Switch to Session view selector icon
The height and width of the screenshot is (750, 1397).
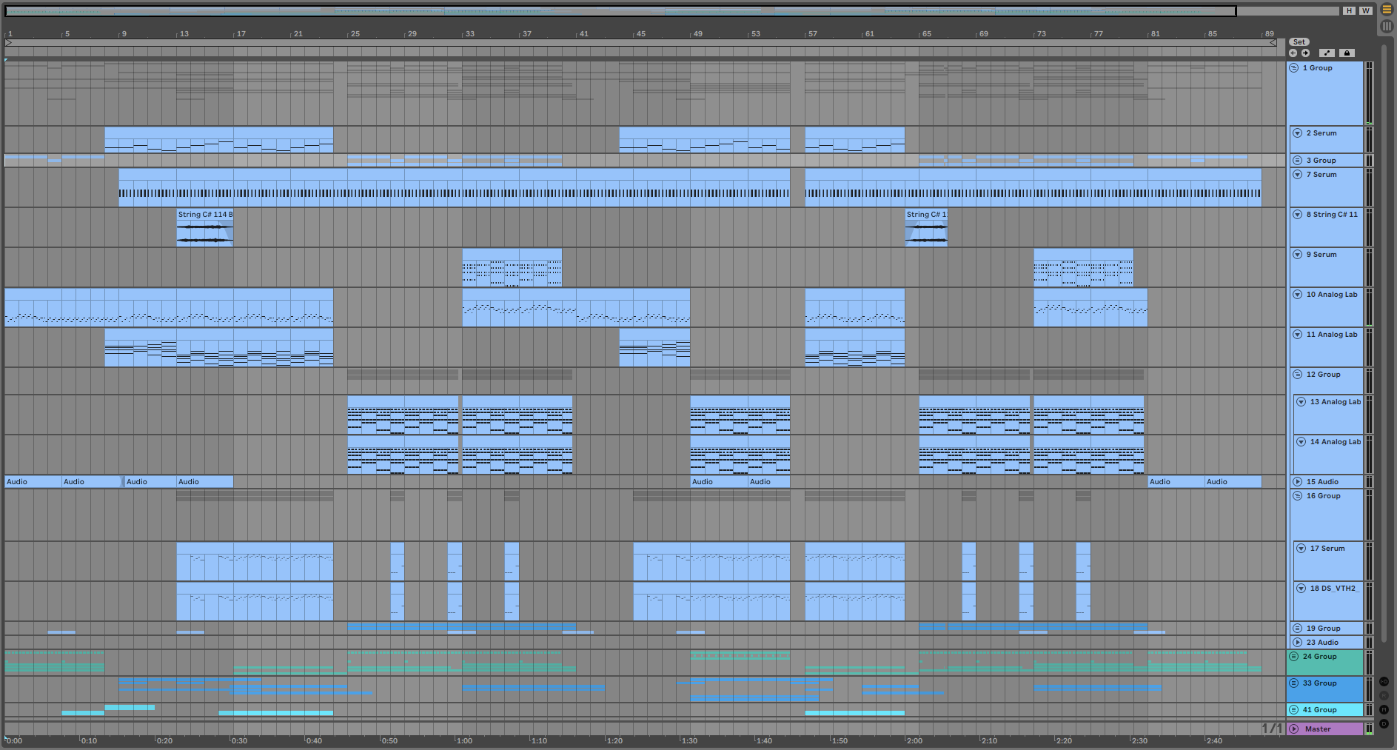1387,26
